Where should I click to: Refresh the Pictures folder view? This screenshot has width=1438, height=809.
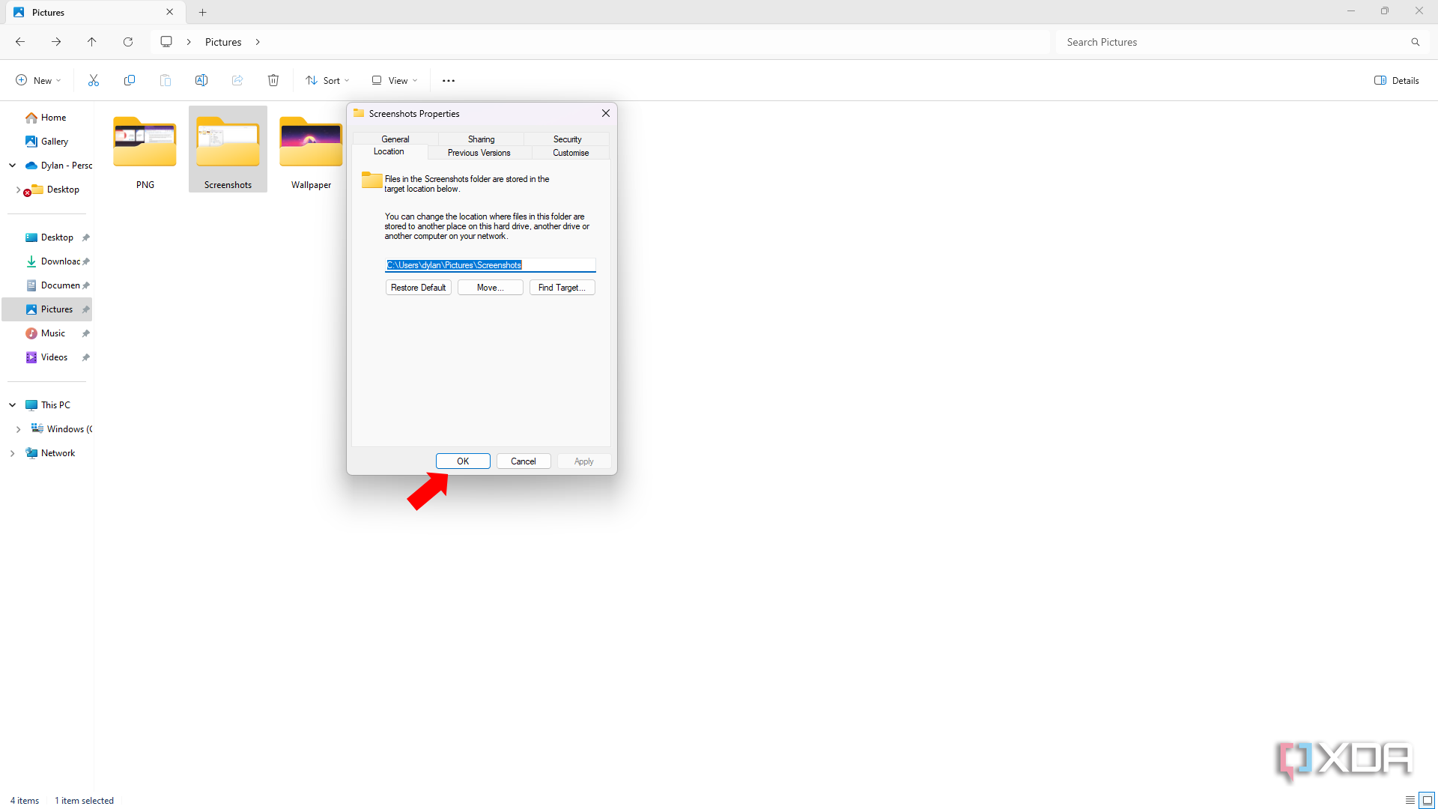(x=127, y=41)
